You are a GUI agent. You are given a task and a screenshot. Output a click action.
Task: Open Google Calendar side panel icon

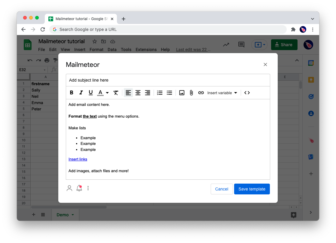311,63
